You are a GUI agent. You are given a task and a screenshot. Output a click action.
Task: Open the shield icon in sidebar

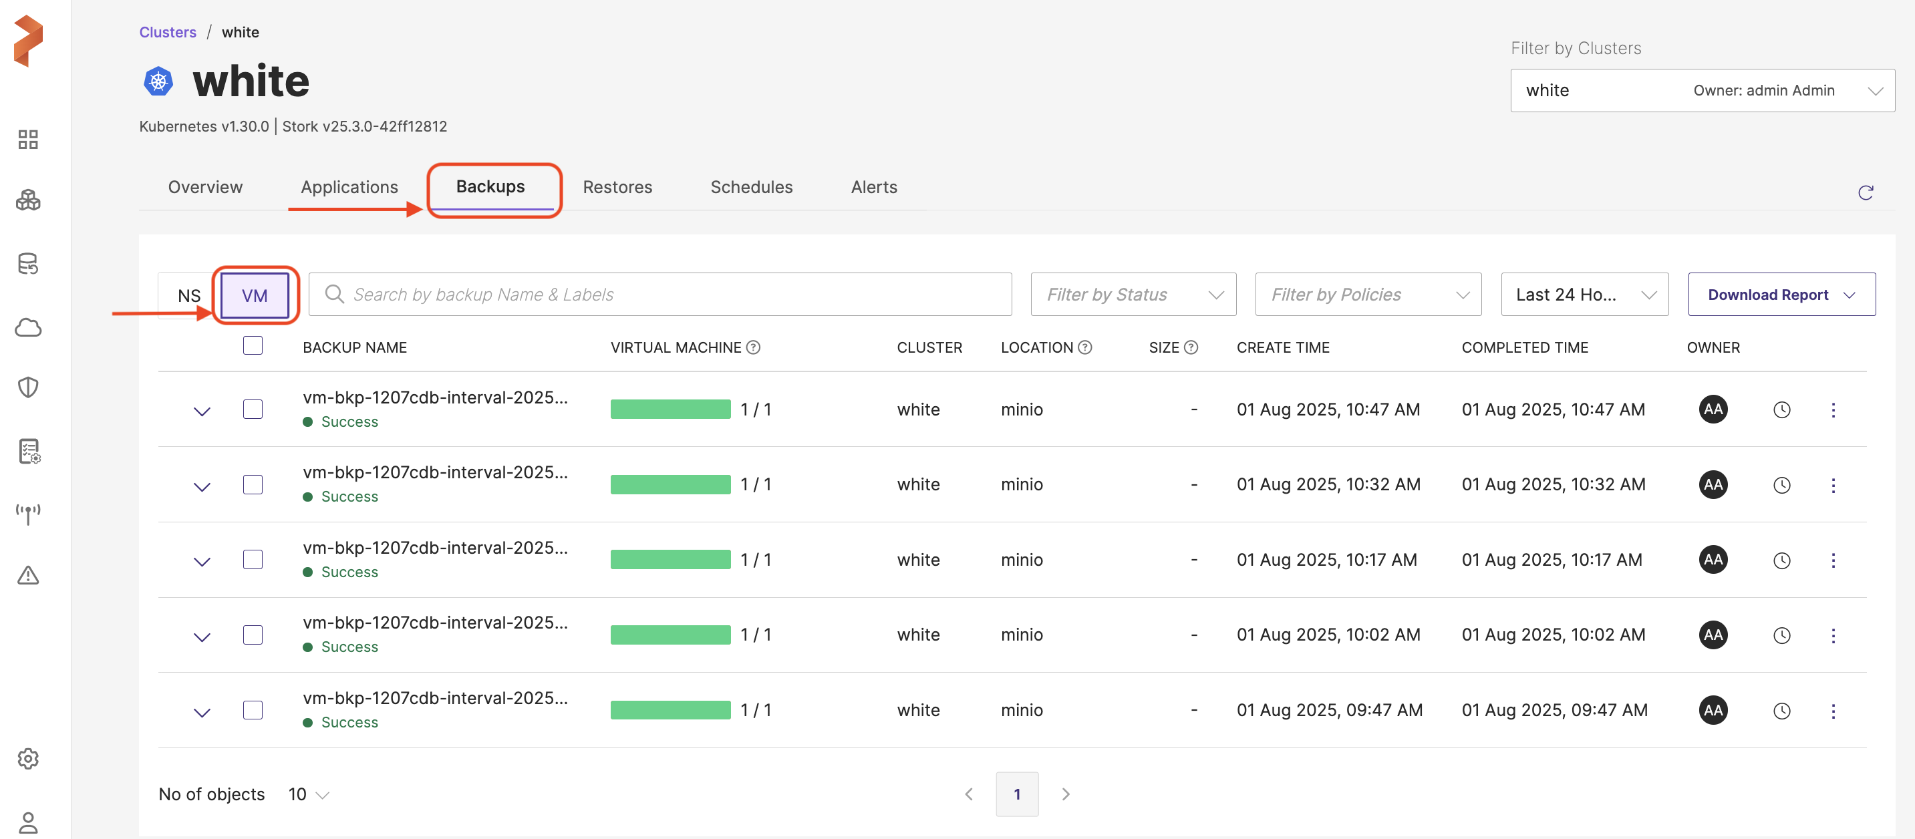(28, 387)
